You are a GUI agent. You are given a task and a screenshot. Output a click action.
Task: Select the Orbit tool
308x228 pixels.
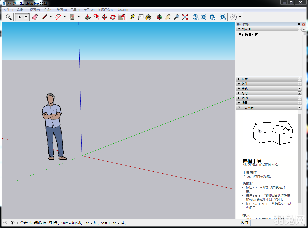pyautogui.click(x=159, y=17)
